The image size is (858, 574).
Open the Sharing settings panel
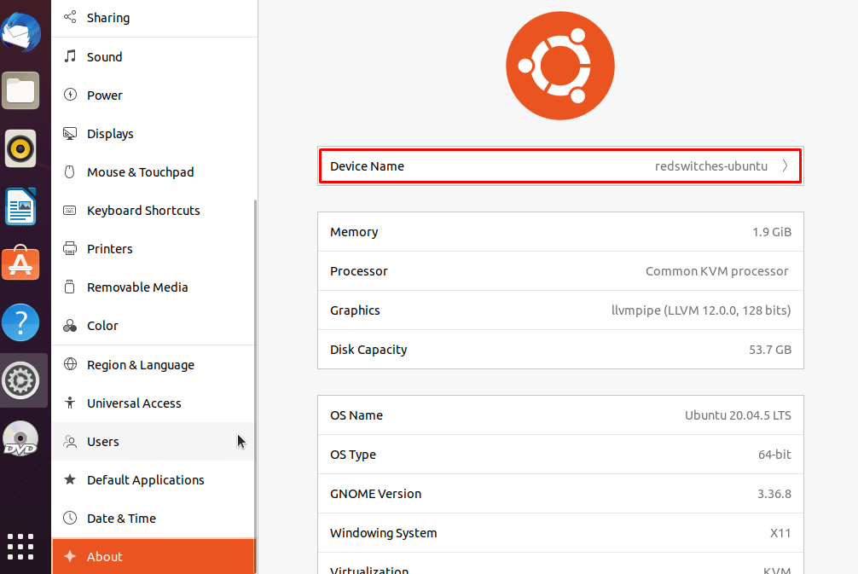[154, 18]
